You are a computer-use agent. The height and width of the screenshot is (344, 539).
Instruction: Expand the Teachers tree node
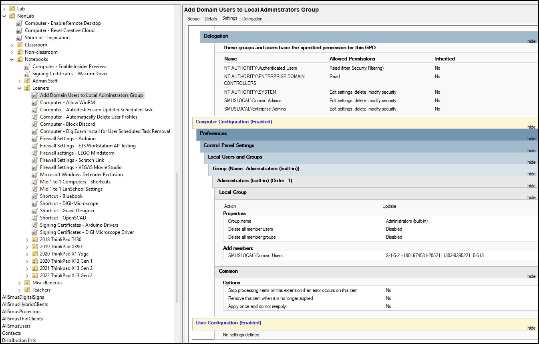[x=20, y=290]
